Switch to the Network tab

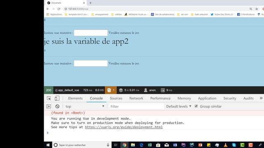[x=136, y=98]
